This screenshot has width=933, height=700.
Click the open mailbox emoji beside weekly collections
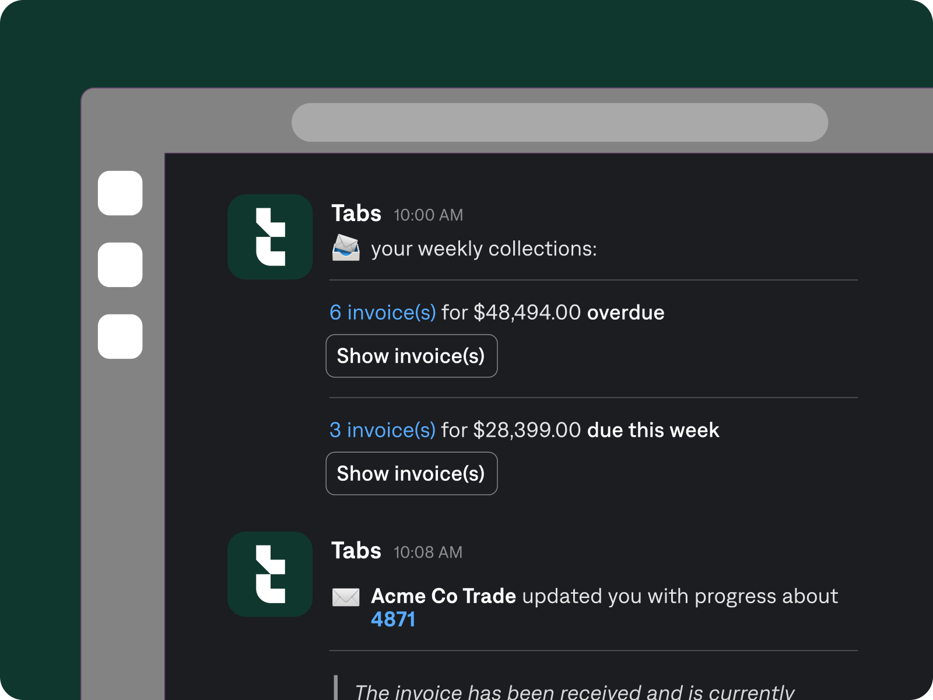point(346,248)
